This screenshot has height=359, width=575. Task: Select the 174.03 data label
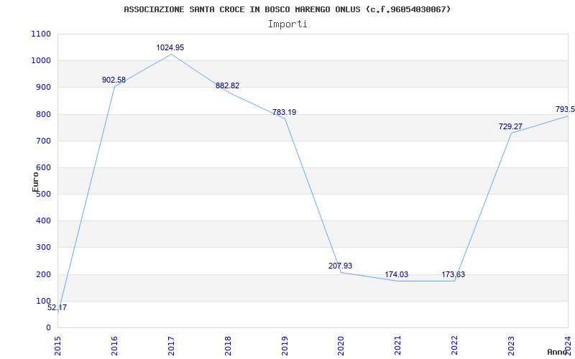(397, 275)
